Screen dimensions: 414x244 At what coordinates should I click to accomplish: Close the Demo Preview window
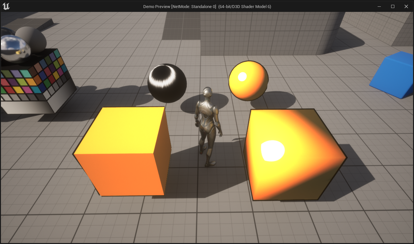(406, 6)
